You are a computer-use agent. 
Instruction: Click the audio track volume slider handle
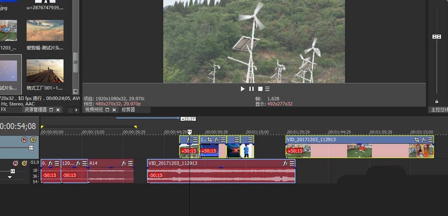click(x=13, y=171)
